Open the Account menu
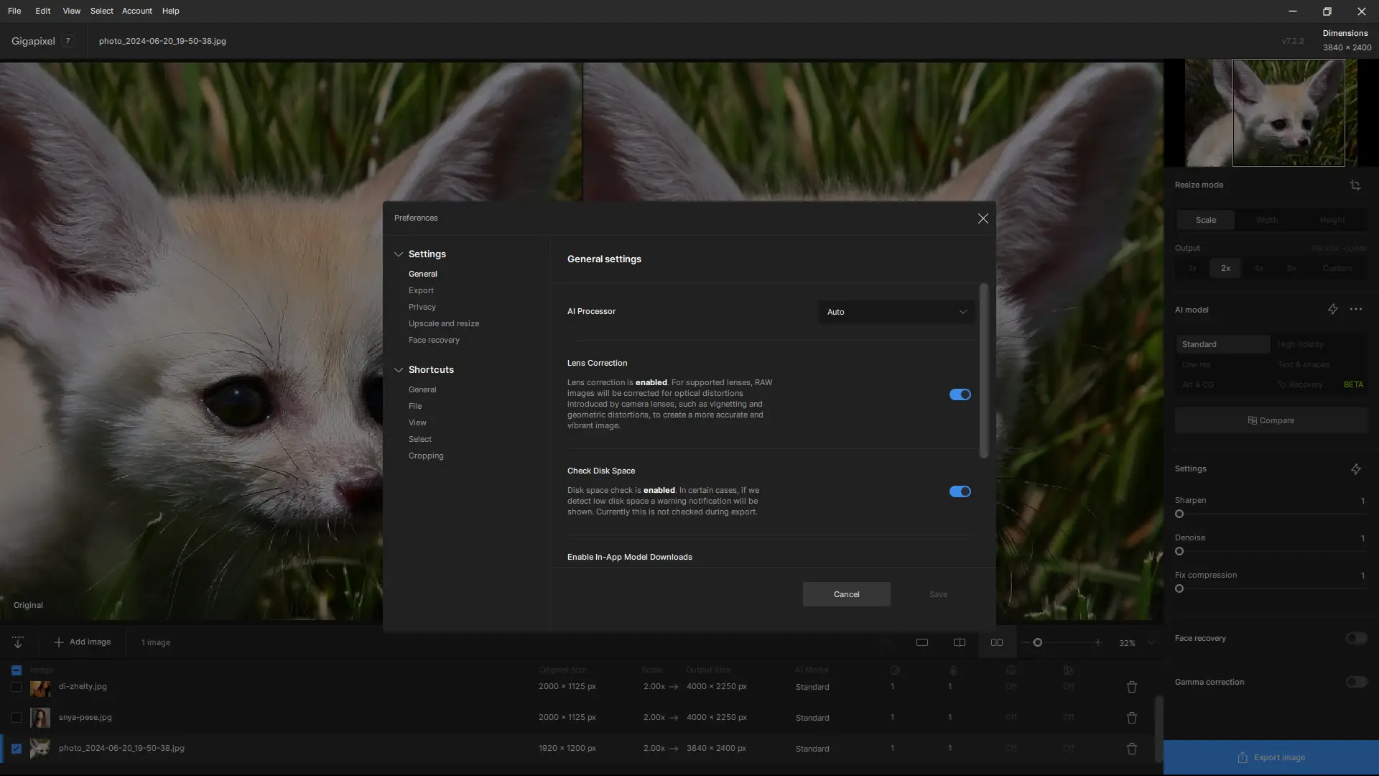The image size is (1379, 776). (x=136, y=11)
